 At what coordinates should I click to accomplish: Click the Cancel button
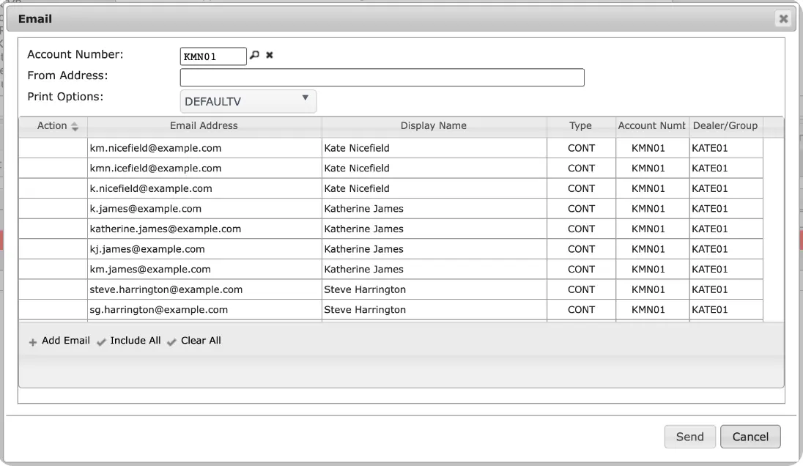[x=750, y=436]
